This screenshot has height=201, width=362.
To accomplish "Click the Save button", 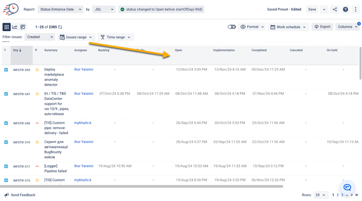I will point(312,9).
